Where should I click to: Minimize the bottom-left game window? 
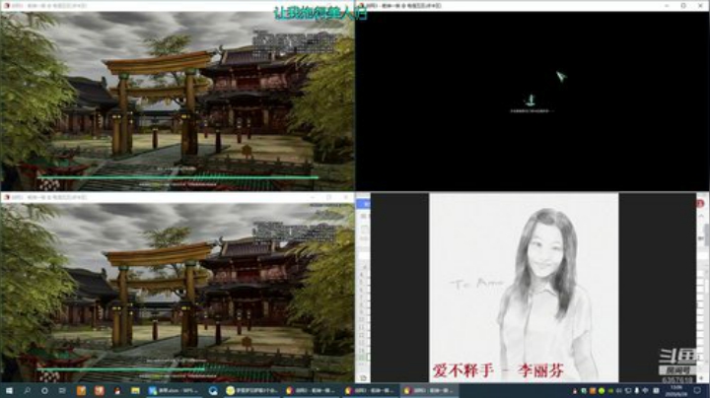point(312,197)
